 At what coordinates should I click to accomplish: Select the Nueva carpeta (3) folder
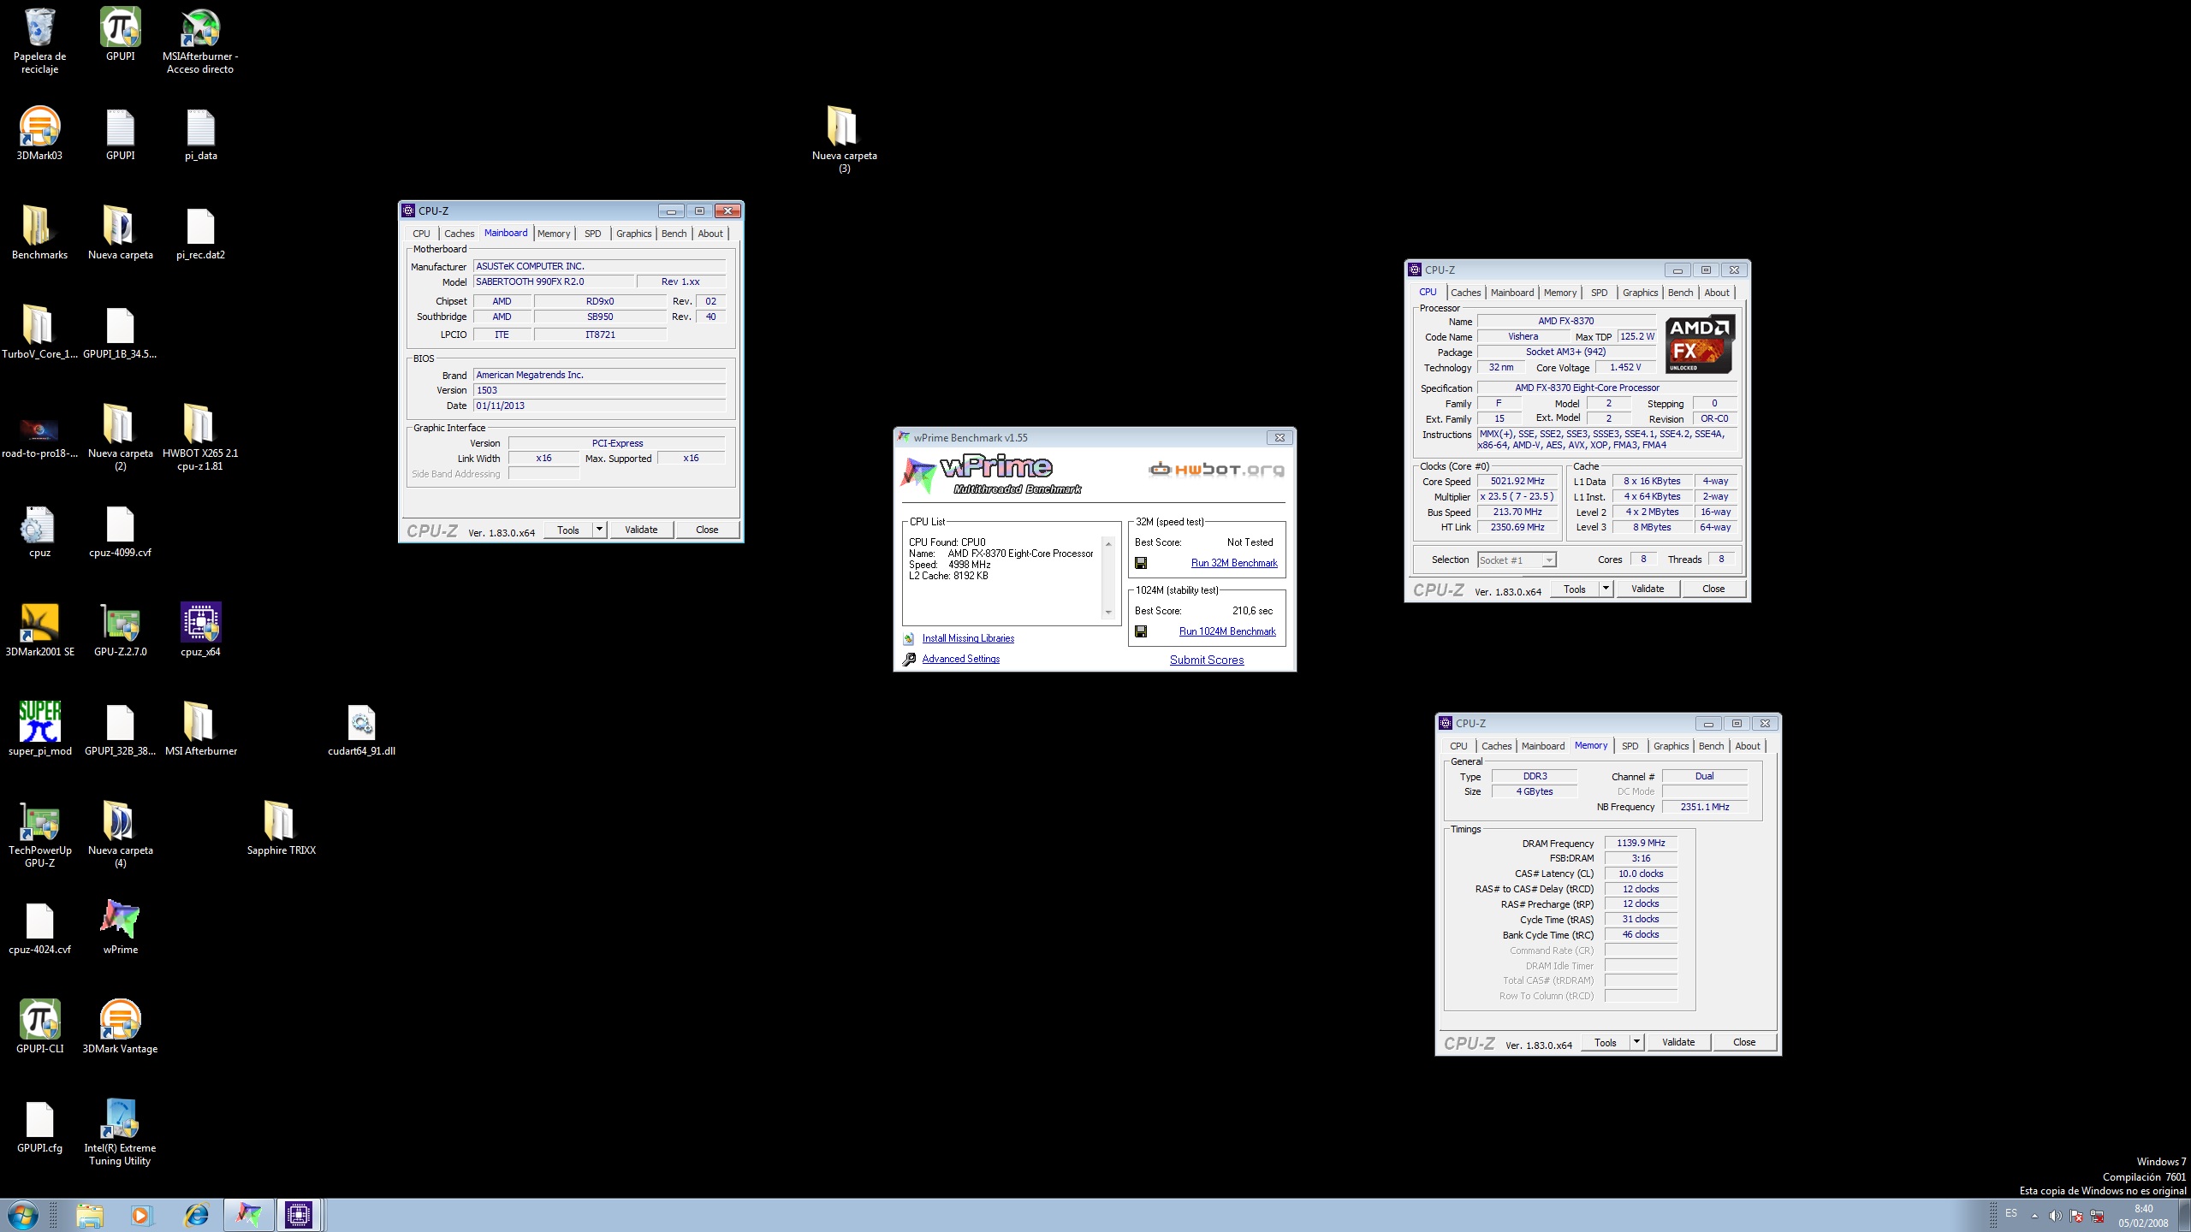844,127
